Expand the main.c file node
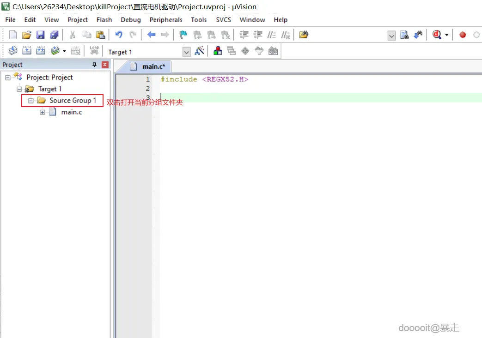 click(43, 112)
